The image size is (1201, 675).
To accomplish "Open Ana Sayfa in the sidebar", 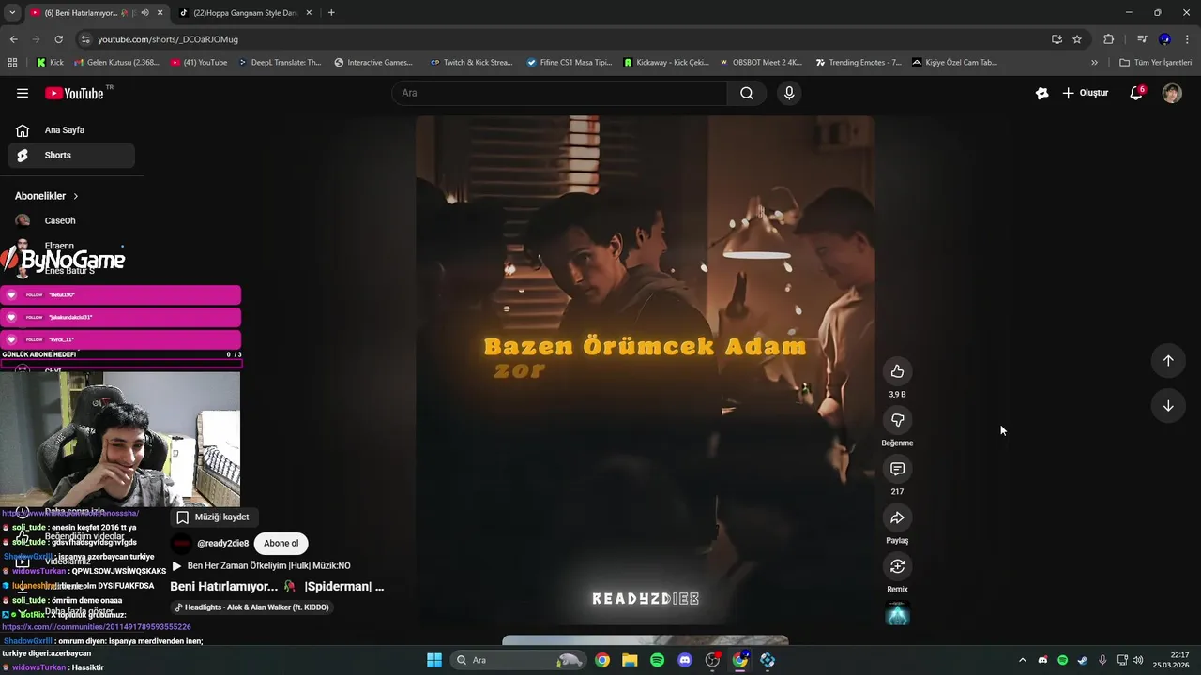I will [x=71, y=130].
